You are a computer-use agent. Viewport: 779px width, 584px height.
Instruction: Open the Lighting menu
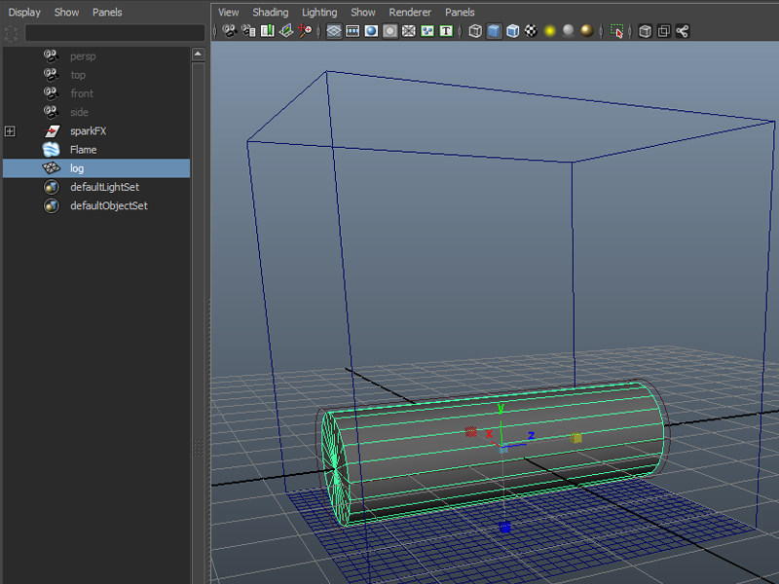[x=319, y=13]
